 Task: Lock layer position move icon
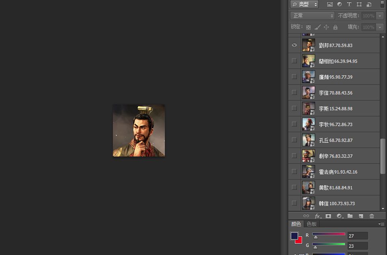pyautogui.click(x=326, y=27)
